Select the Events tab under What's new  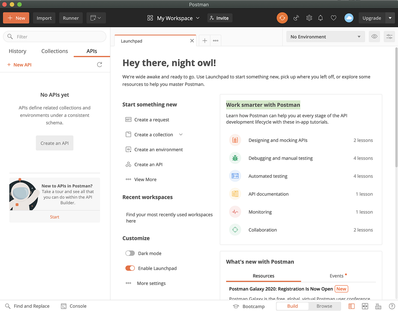tap(337, 275)
